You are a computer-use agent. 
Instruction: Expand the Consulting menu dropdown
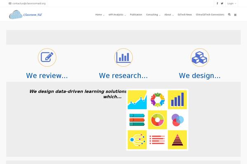(153, 14)
